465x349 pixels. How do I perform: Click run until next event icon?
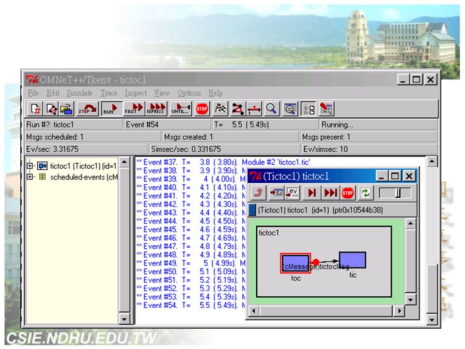coord(311,193)
